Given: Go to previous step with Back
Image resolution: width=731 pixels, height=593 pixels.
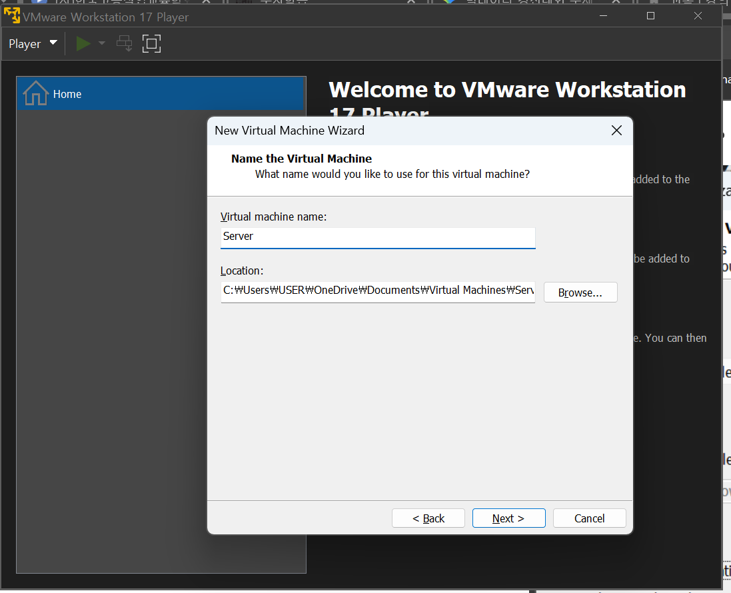Looking at the screenshot, I should pyautogui.click(x=428, y=518).
